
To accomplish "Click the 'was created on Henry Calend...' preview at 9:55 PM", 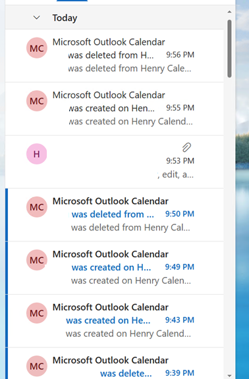I will (131, 121).
